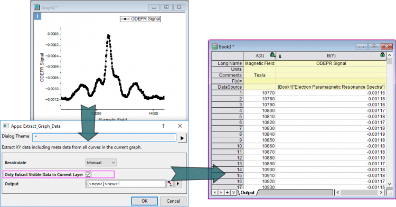Click the Book3 workbook icon
Image resolution: width=396 pixels, height=207 pixels.
pyautogui.click(x=214, y=46)
